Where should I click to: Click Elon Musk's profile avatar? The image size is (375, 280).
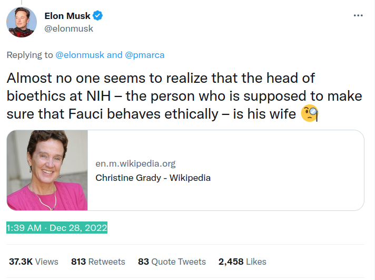[22, 22]
